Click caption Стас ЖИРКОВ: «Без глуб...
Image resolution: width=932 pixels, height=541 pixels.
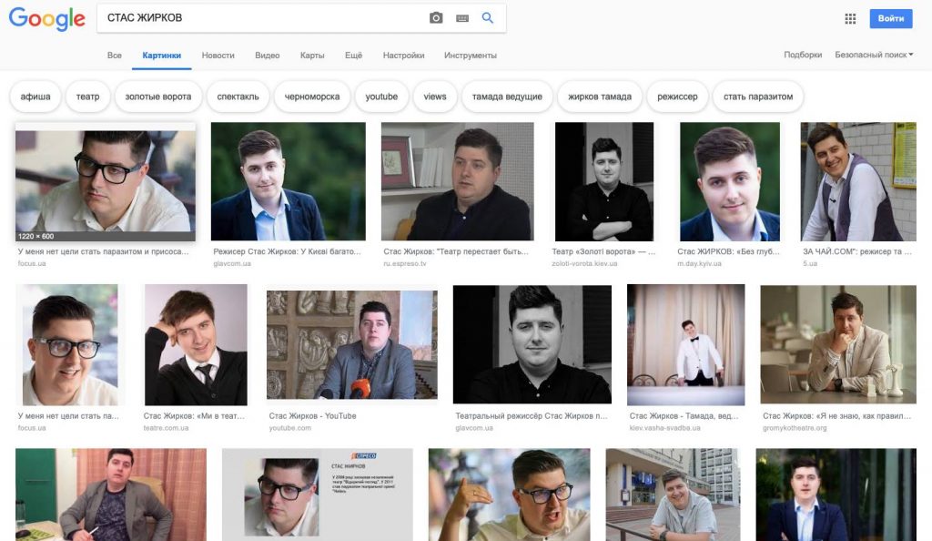point(728,251)
